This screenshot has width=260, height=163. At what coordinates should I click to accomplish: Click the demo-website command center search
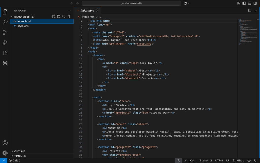pos(131,3)
